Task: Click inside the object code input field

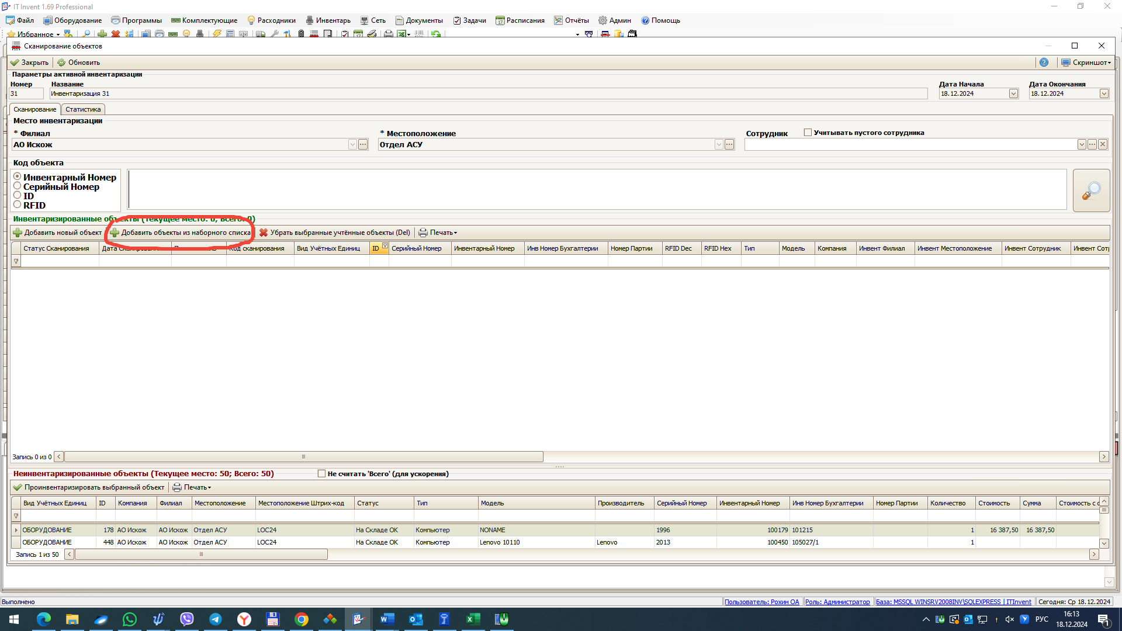Action: pos(597,189)
